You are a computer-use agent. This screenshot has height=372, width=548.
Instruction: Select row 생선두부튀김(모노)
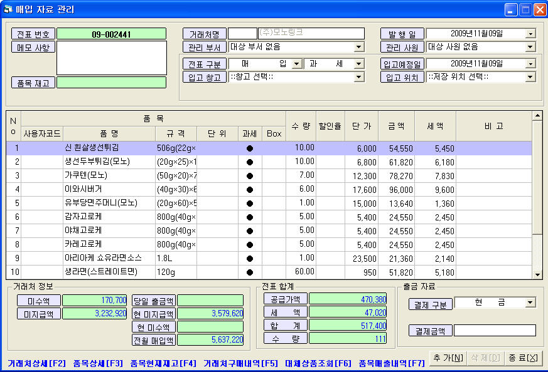[x=269, y=162]
